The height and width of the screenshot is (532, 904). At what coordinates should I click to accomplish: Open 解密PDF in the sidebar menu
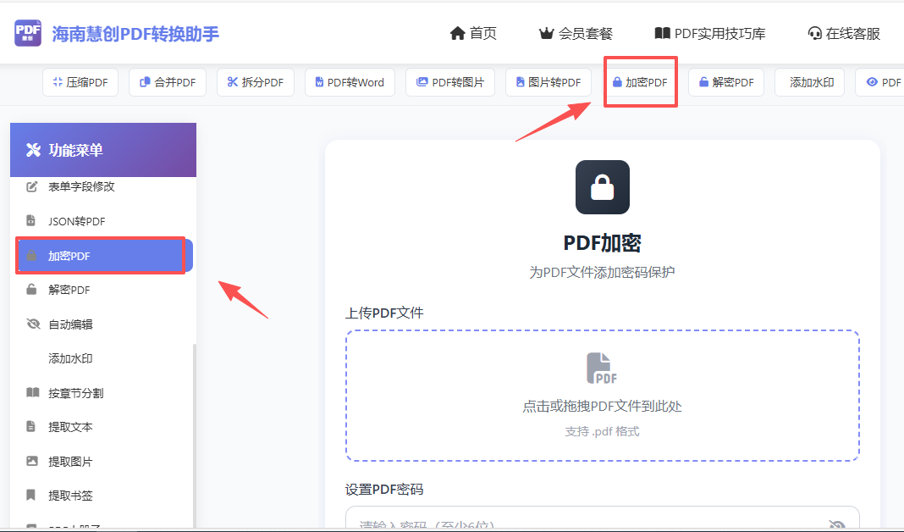pos(102,290)
